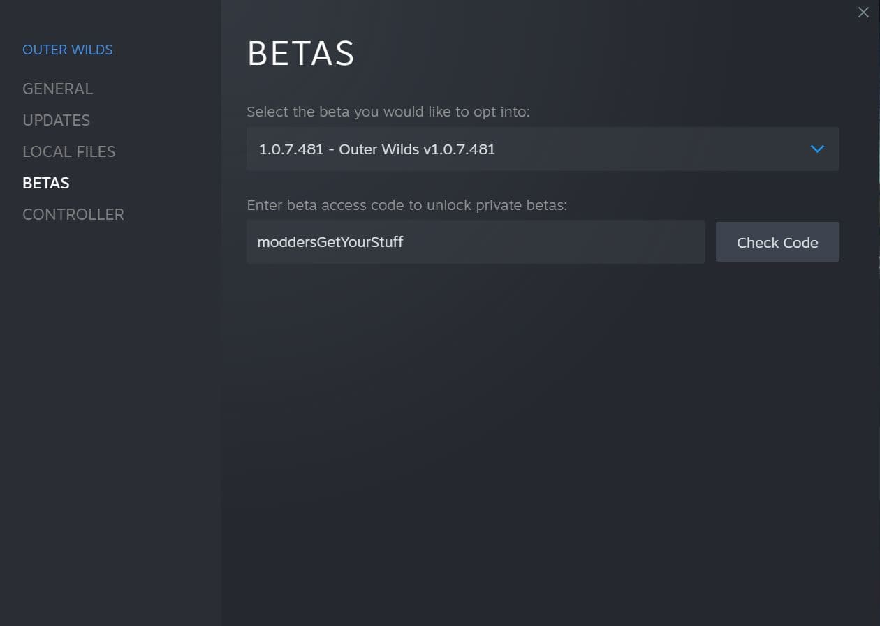Go to the Local Files tab

tap(69, 151)
